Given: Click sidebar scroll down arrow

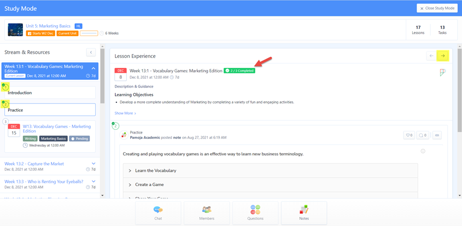Looking at the screenshot, I should point(103,195).
